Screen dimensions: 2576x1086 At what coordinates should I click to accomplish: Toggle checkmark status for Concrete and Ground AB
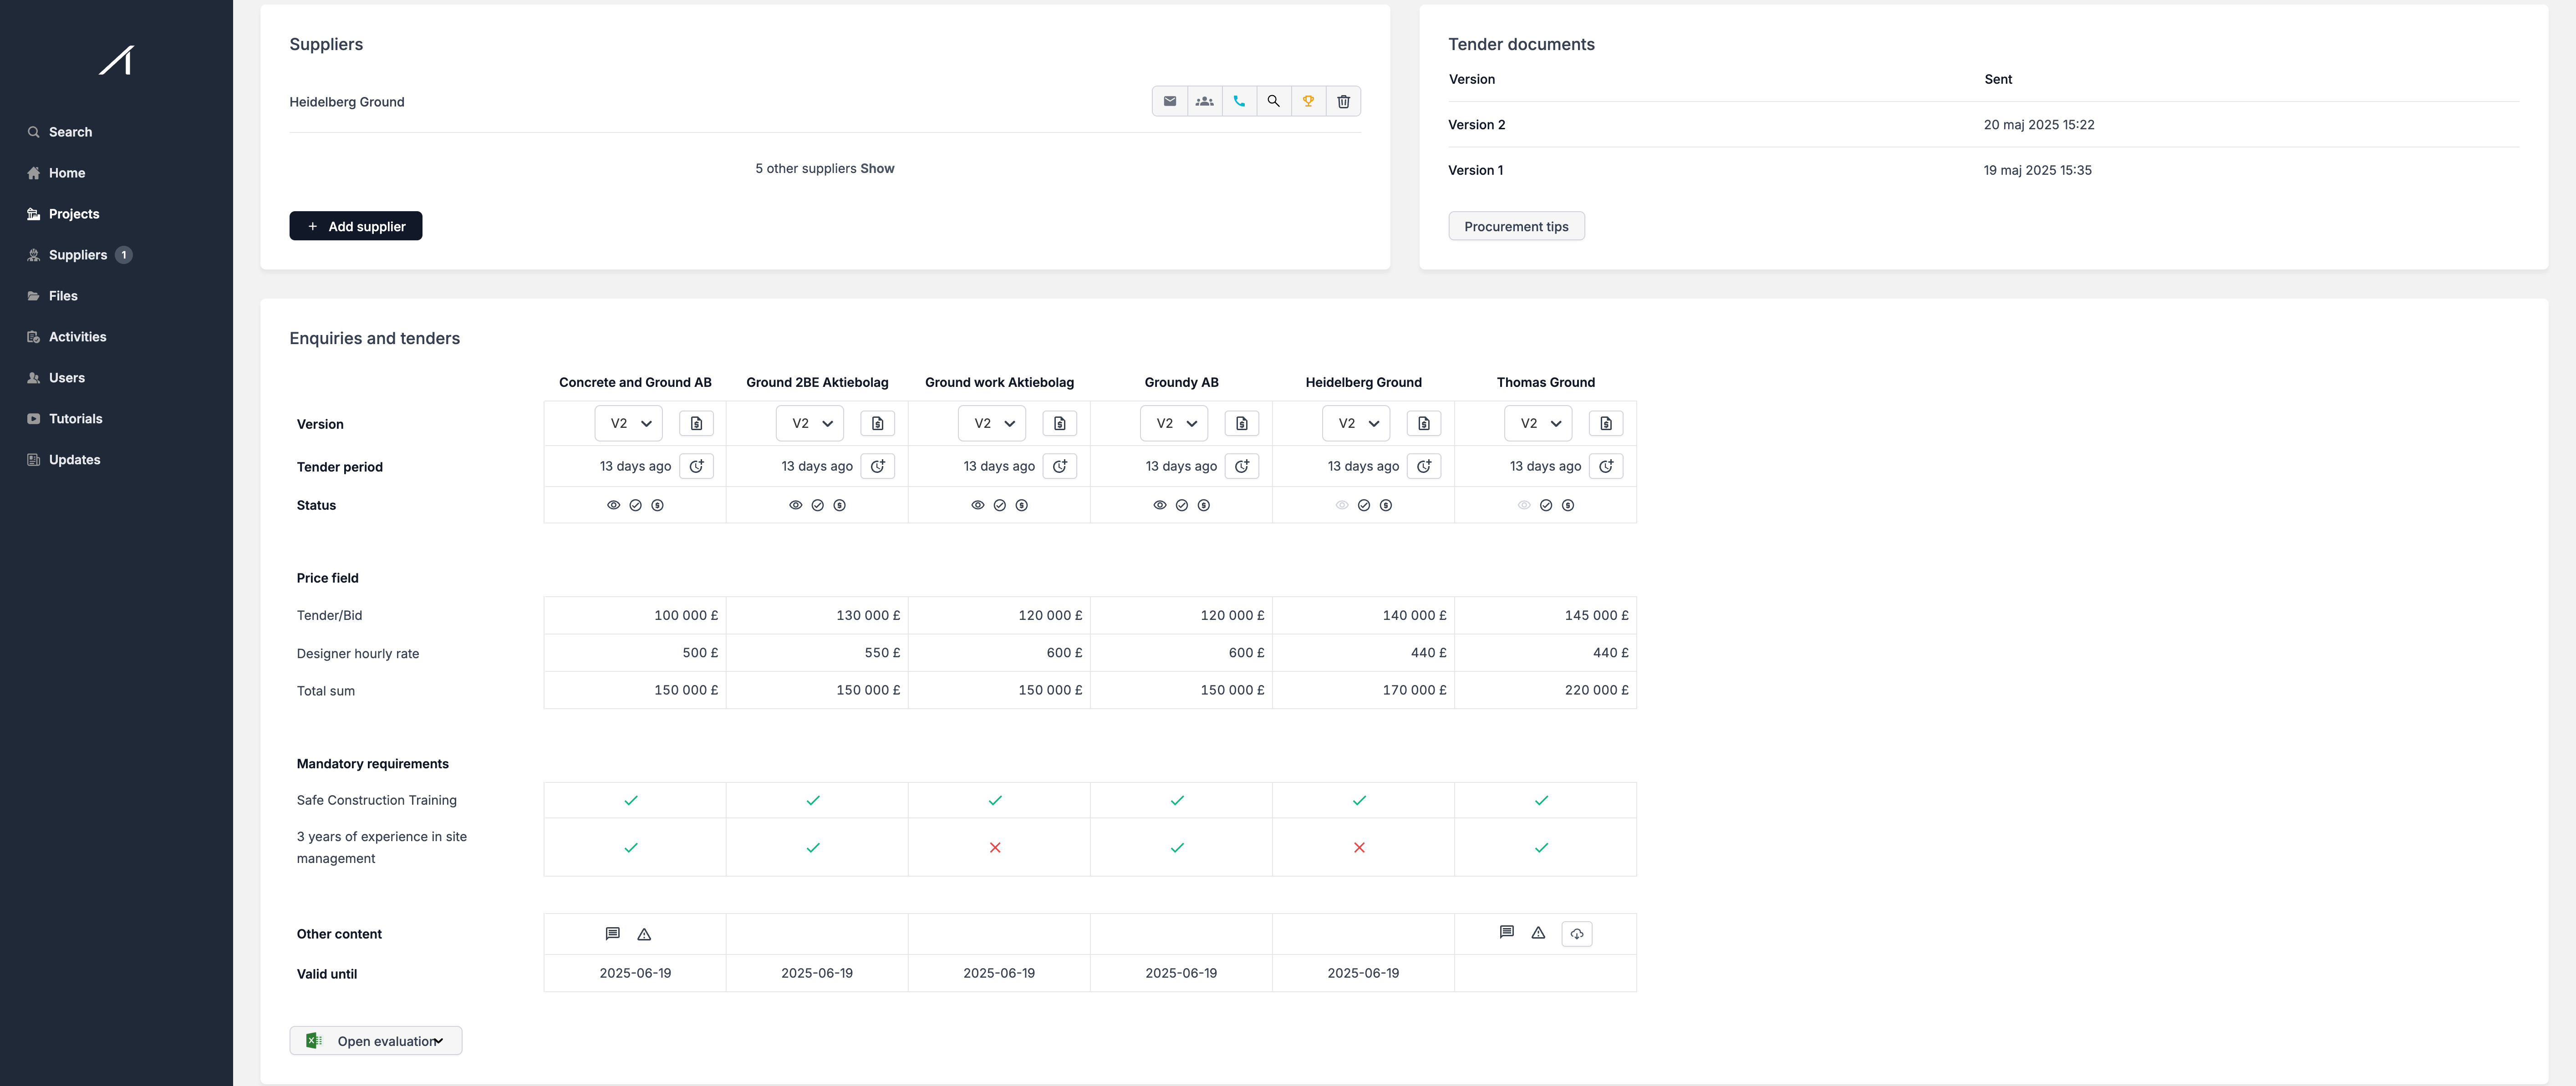coord(635,505)
